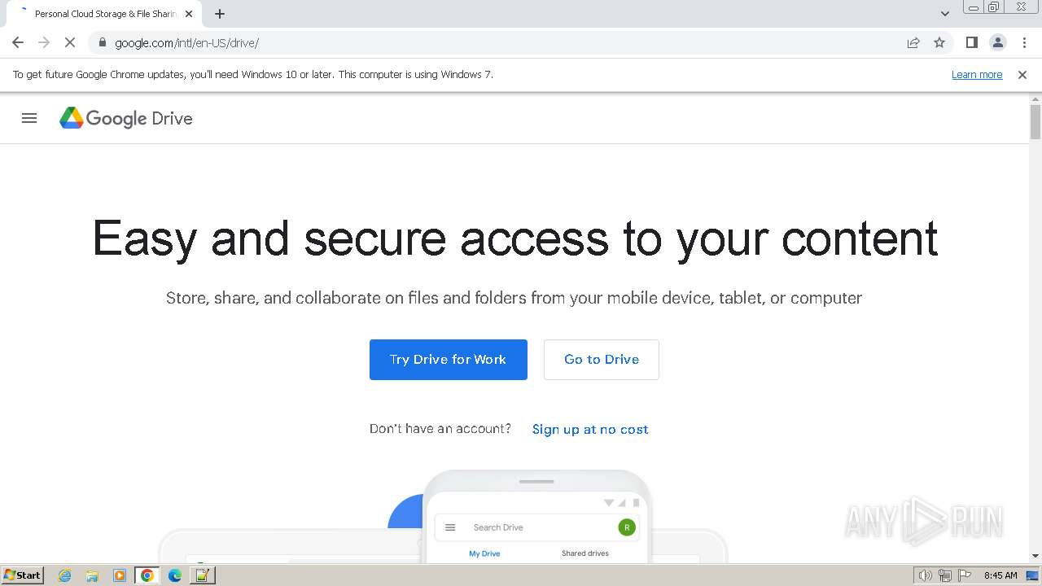The image size is (1042, 586).
Task: Click scrollbar up arrow
Action: point(1035,98)
